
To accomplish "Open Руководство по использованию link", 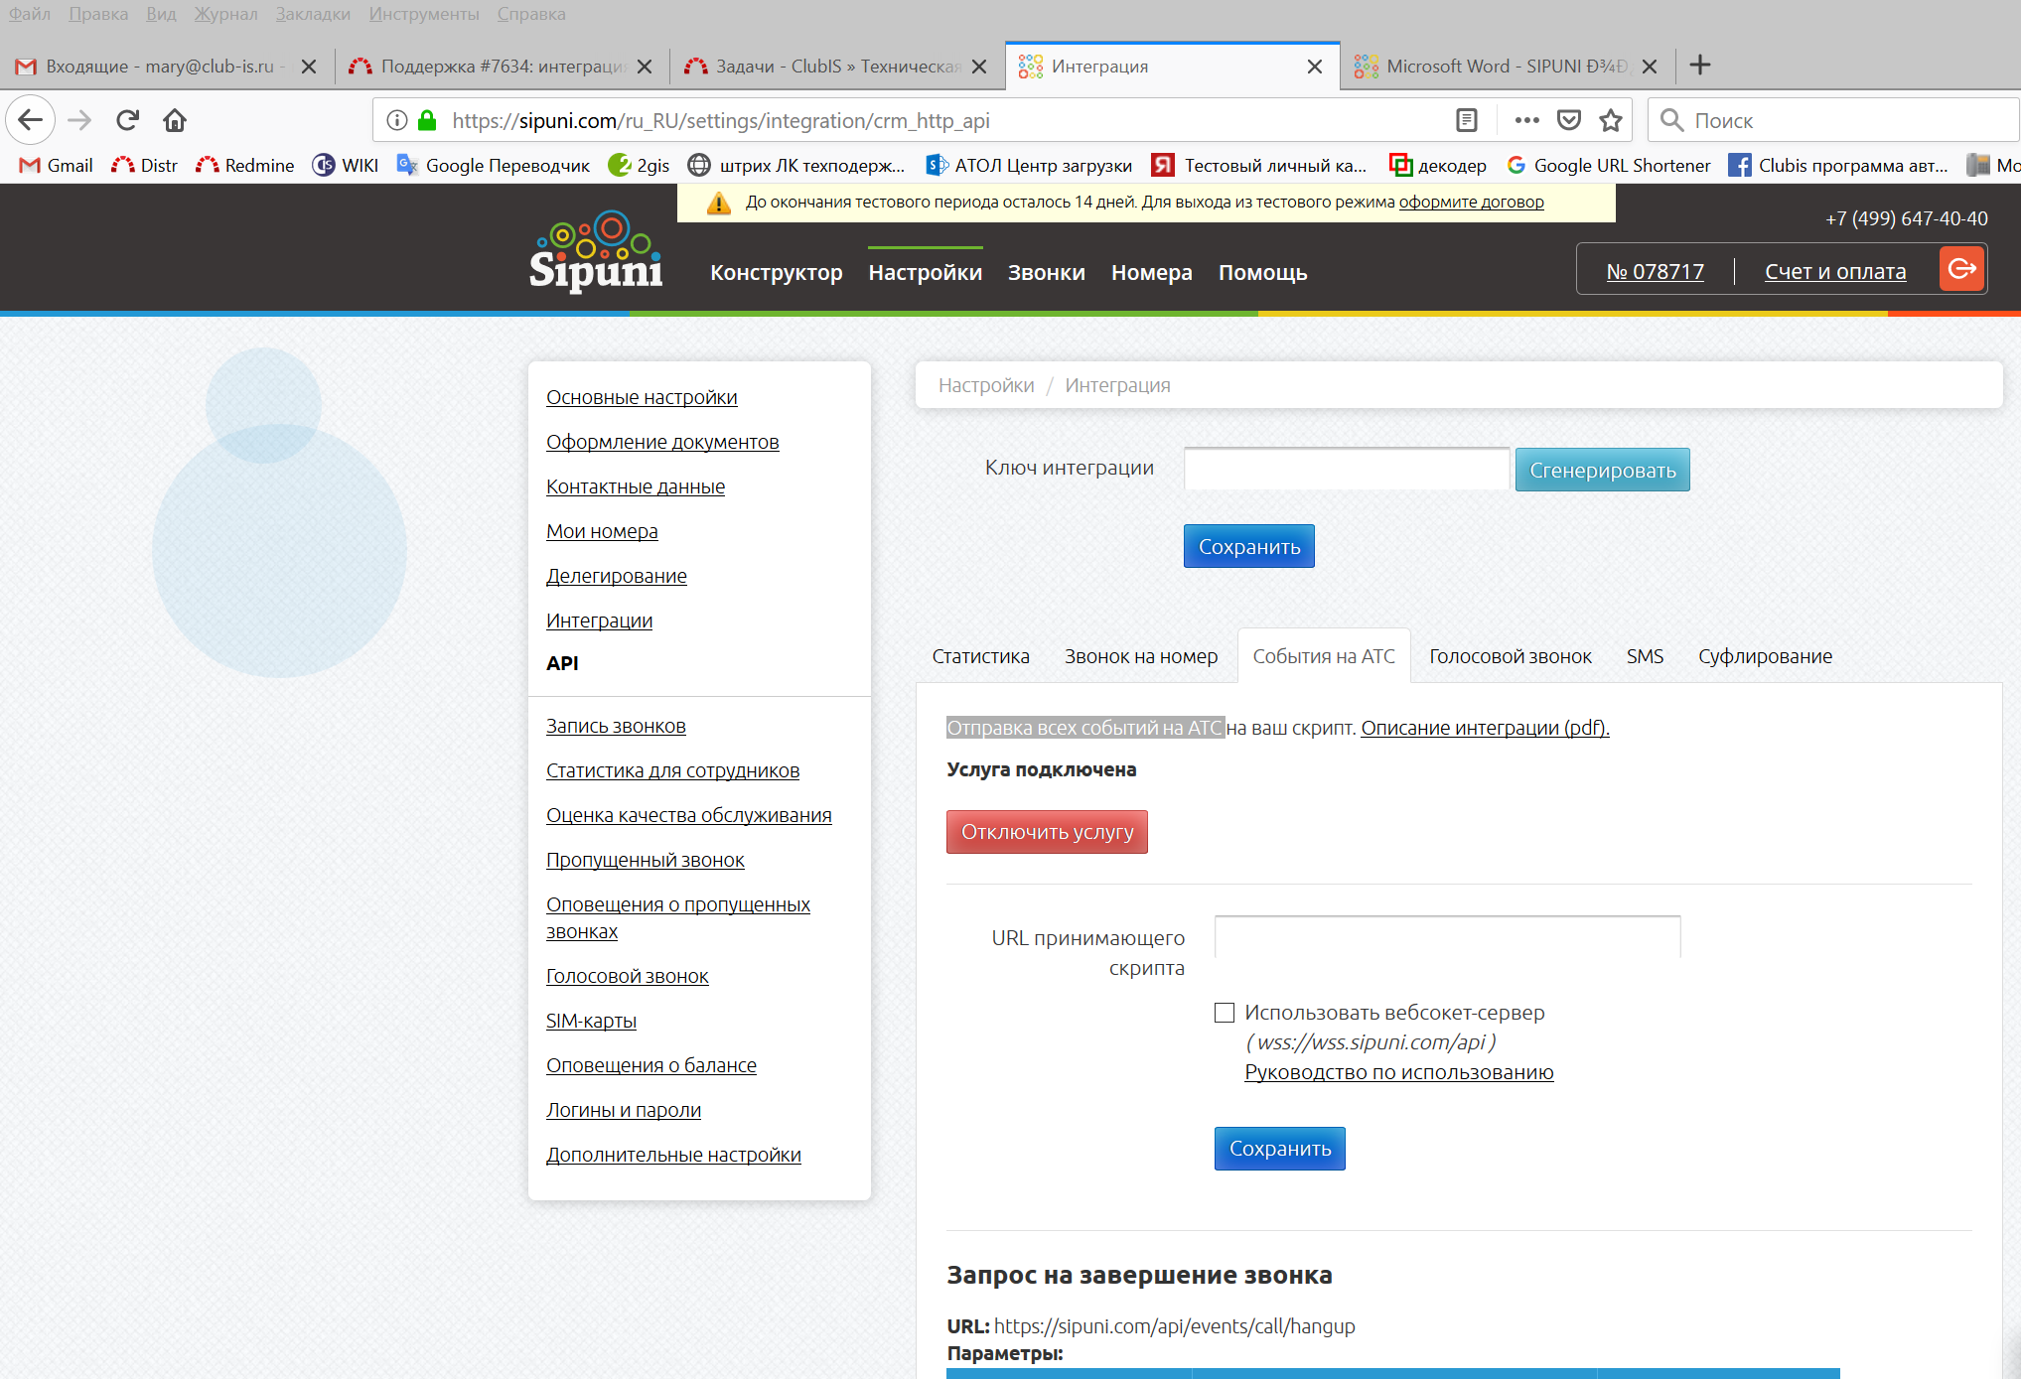I will [1399, 1072].
